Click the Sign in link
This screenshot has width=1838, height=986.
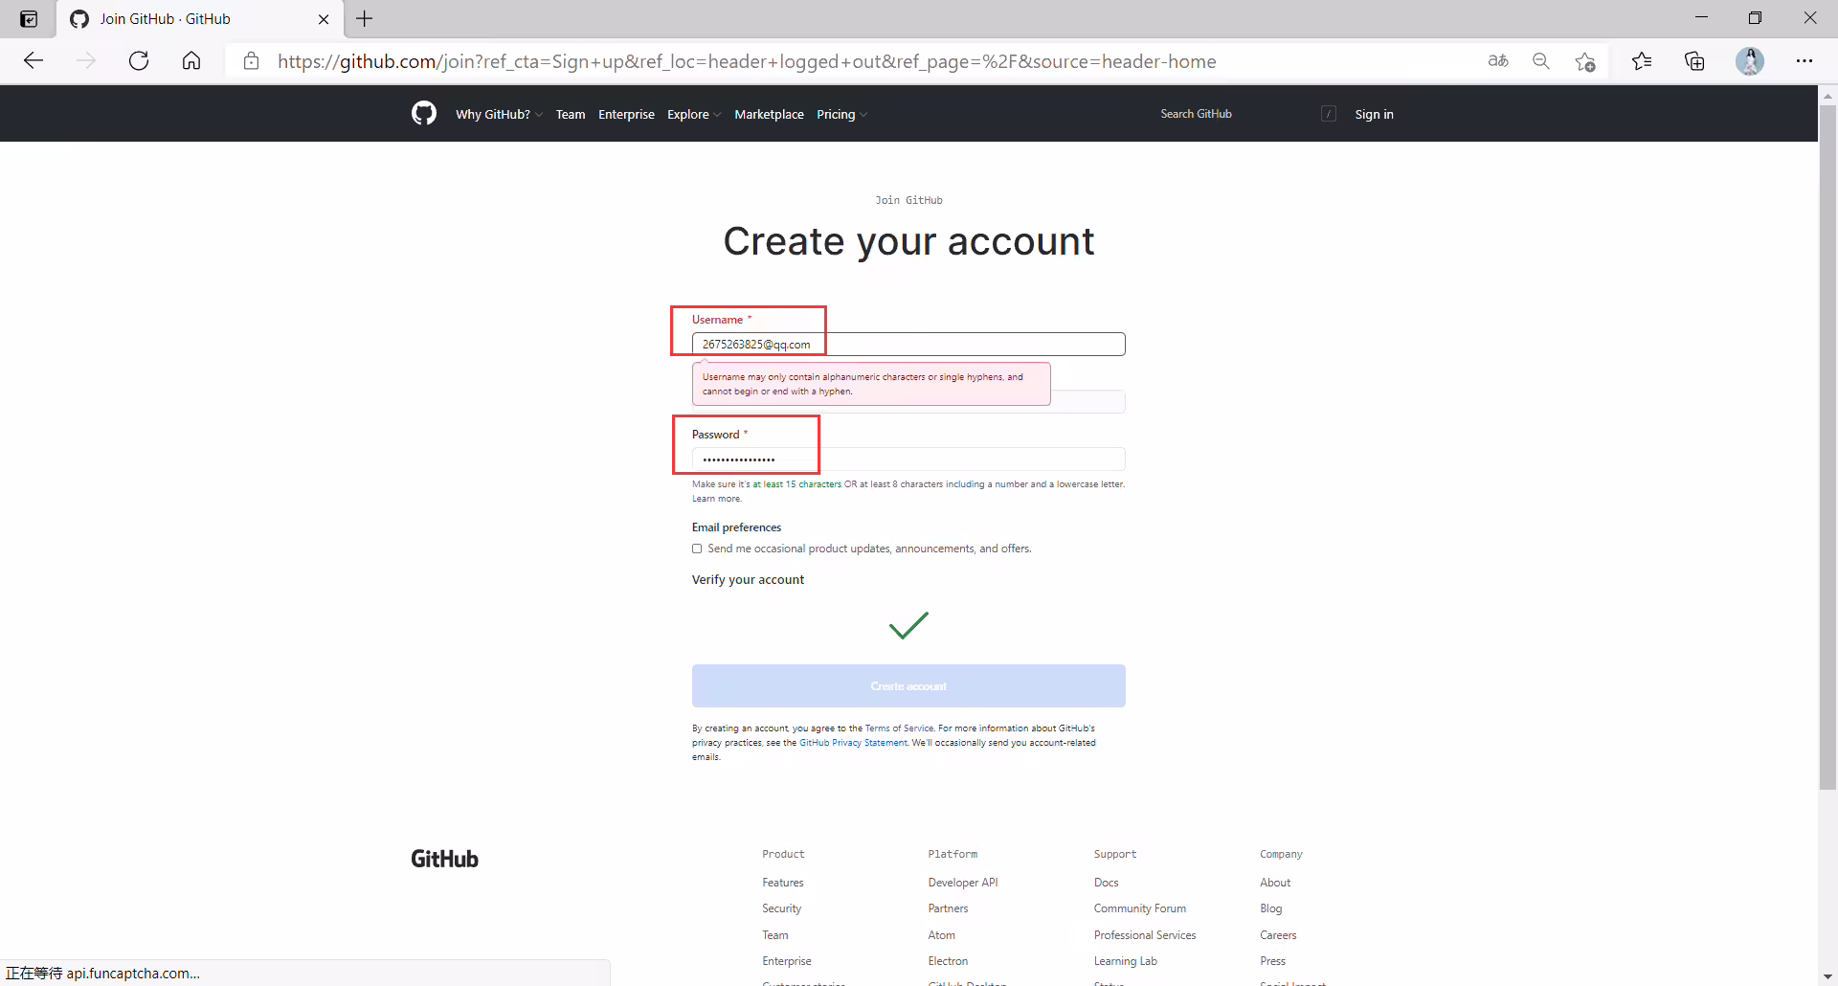1374,114
